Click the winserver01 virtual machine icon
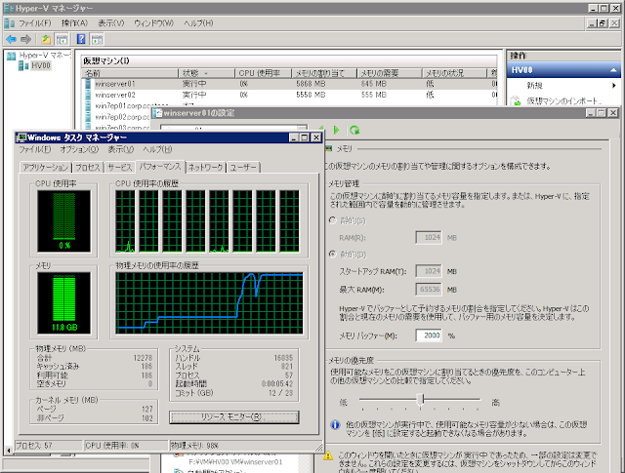 [x=88, y=84]
